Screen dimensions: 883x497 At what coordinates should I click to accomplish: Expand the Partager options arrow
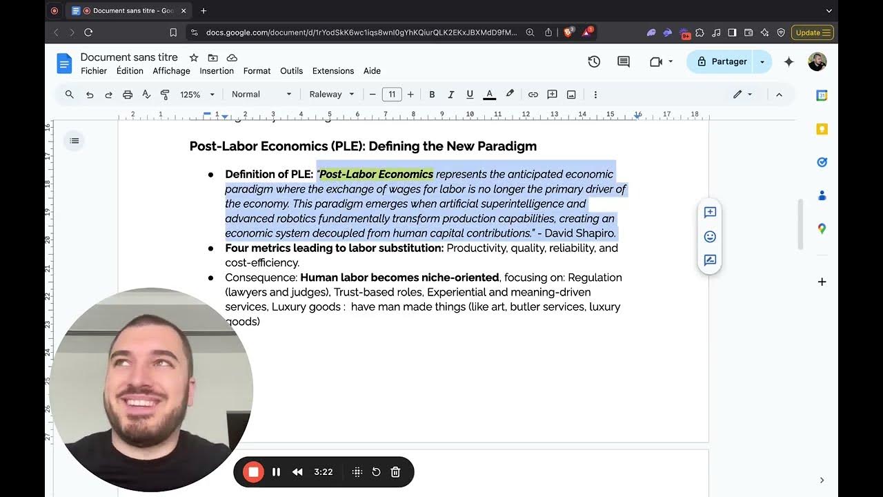tap(762, 61)
